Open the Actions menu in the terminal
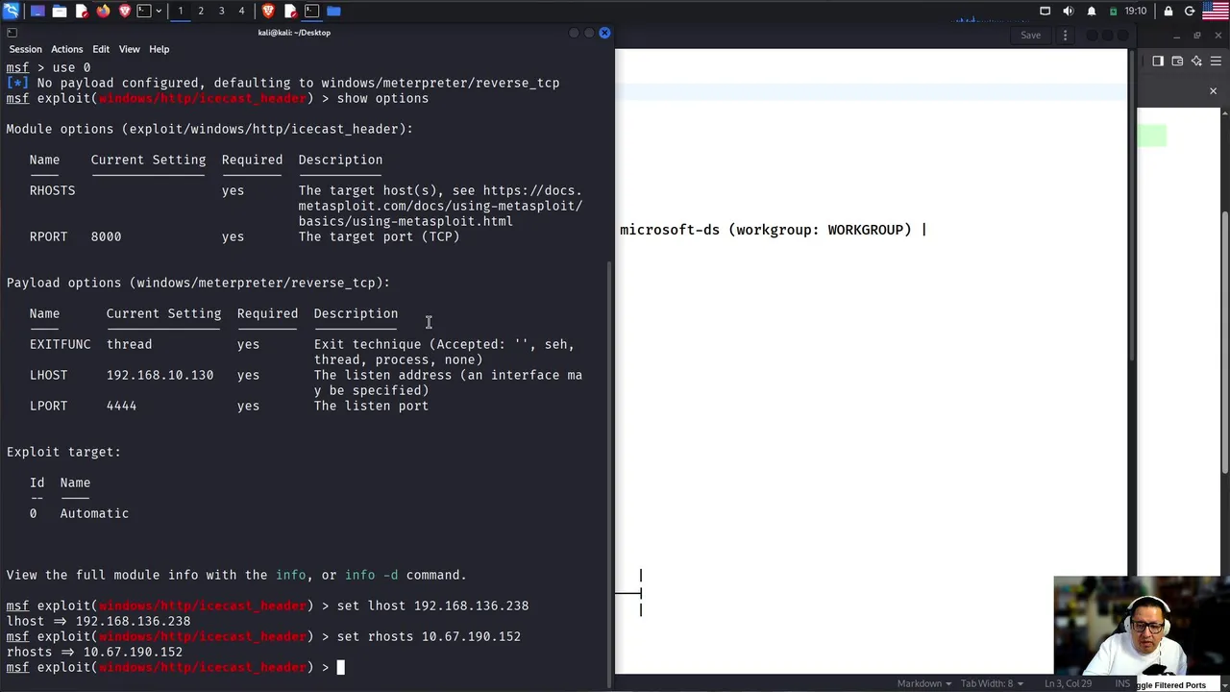The image size is (1230, 692). (66, 49)
